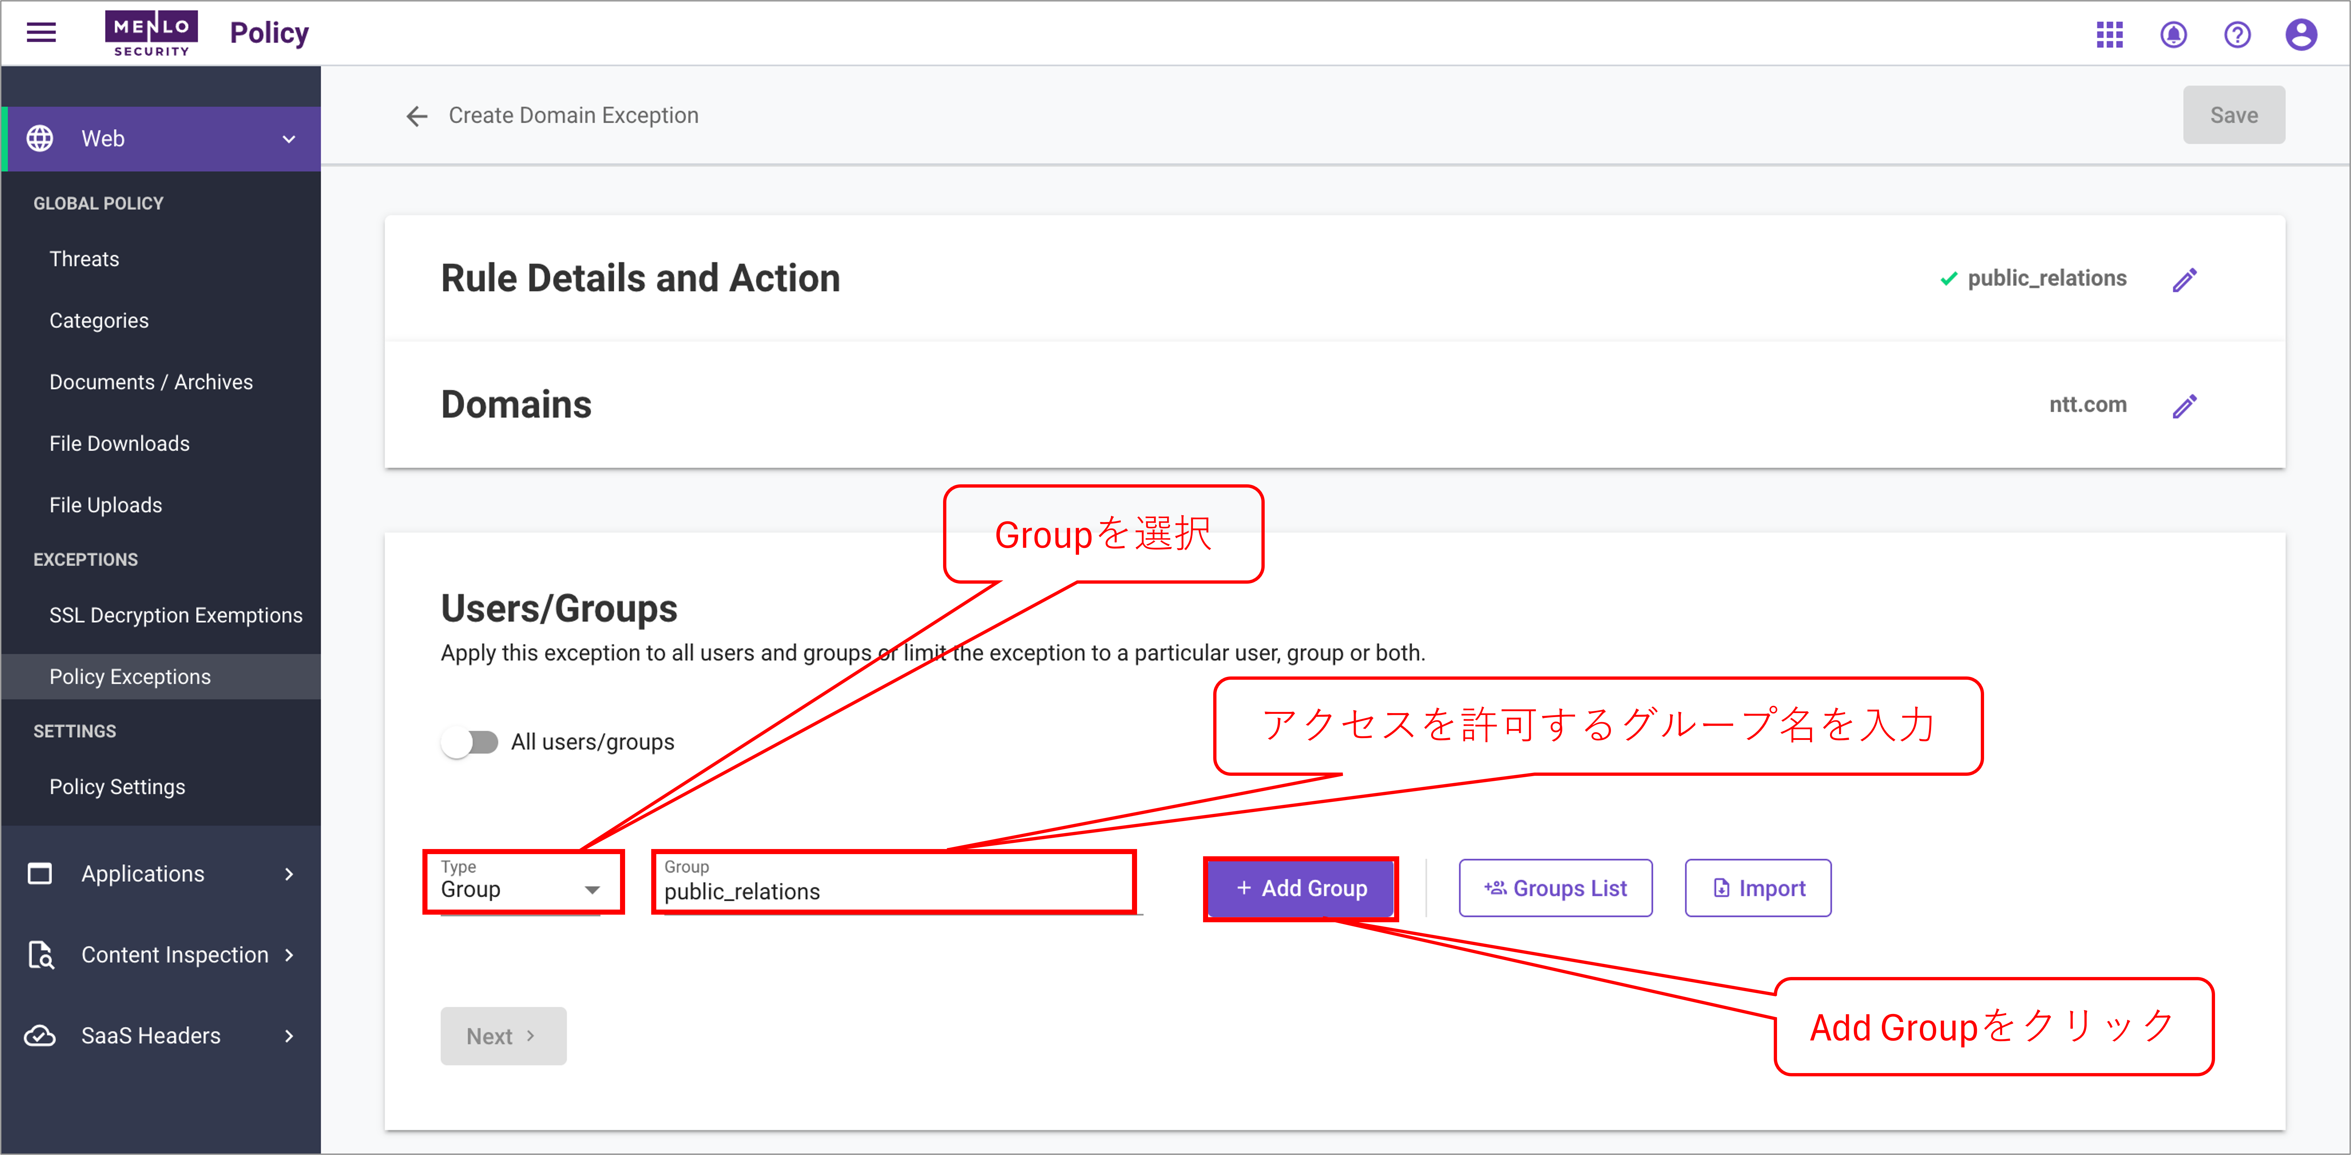Click the Menlo Security logo
The image size is (2351, 1155).
(152, 34)
